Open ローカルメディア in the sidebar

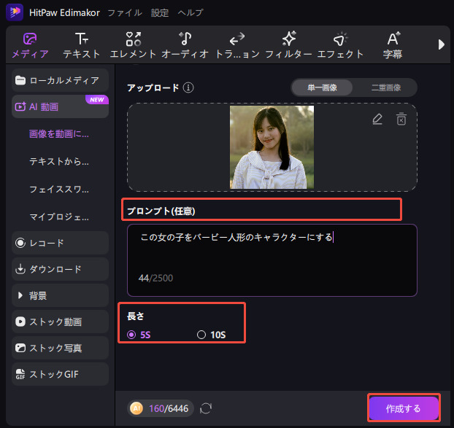click(x=61, y=80)
